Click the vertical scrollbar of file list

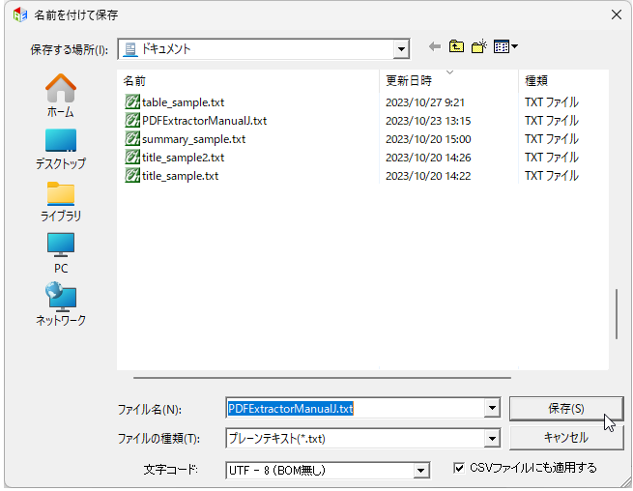617,314
